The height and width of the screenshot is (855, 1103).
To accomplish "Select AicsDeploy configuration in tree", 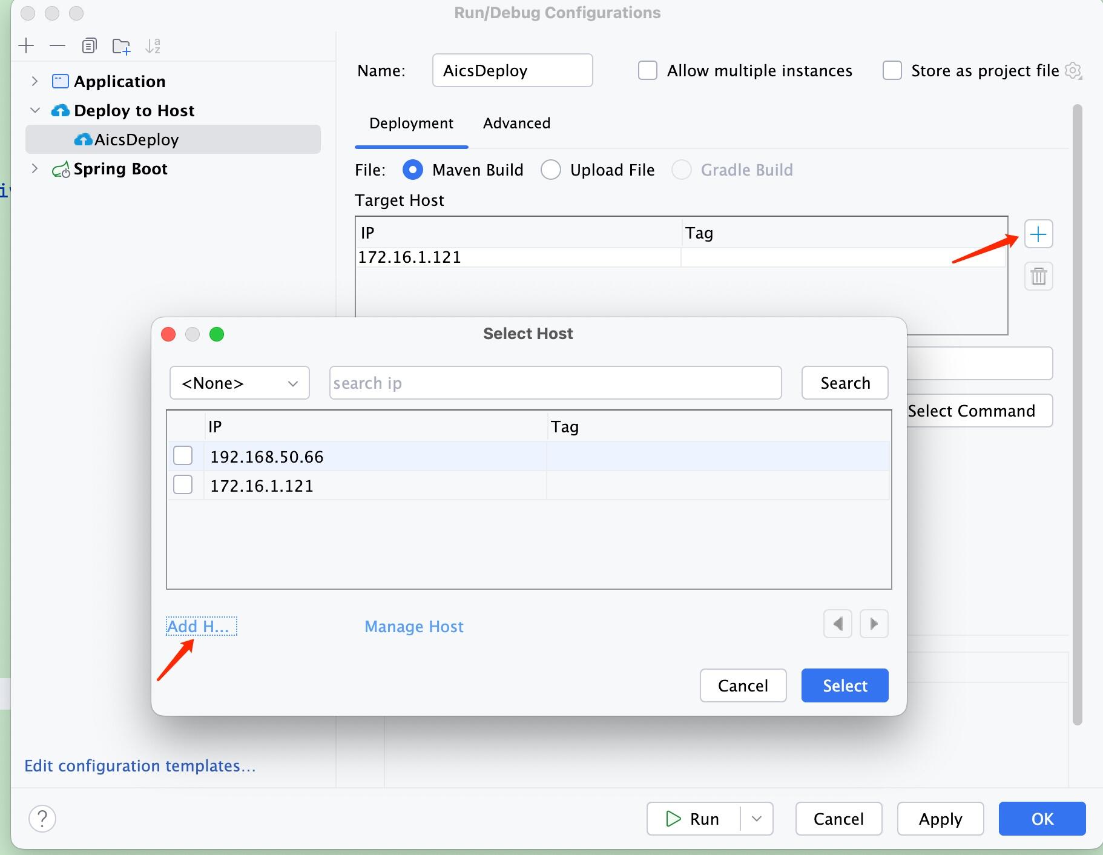I will coord(173,139).
